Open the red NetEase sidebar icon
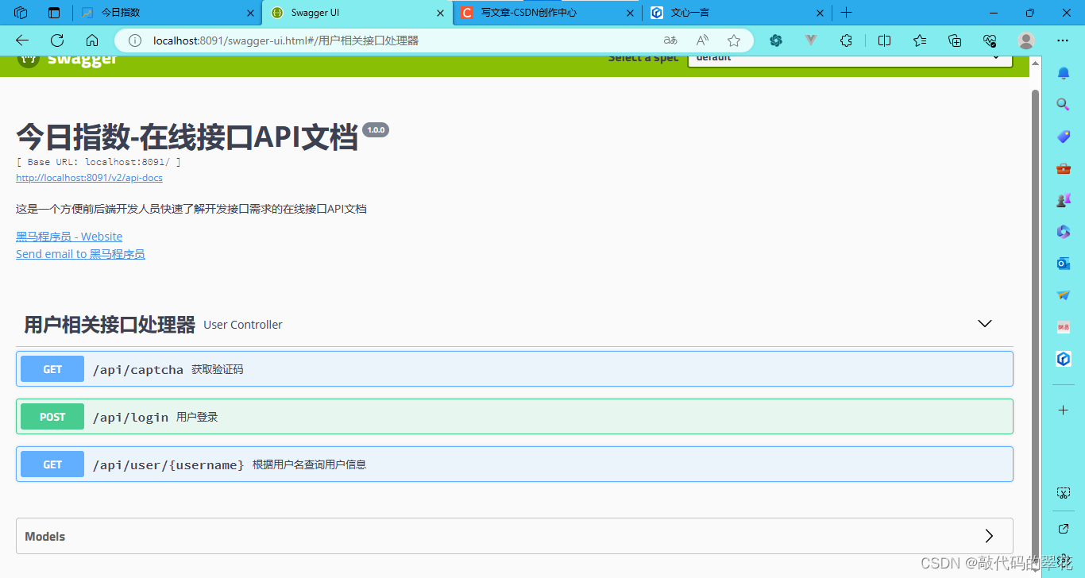The height and width of the screenshot is (578, 1085). point(1064,327)
